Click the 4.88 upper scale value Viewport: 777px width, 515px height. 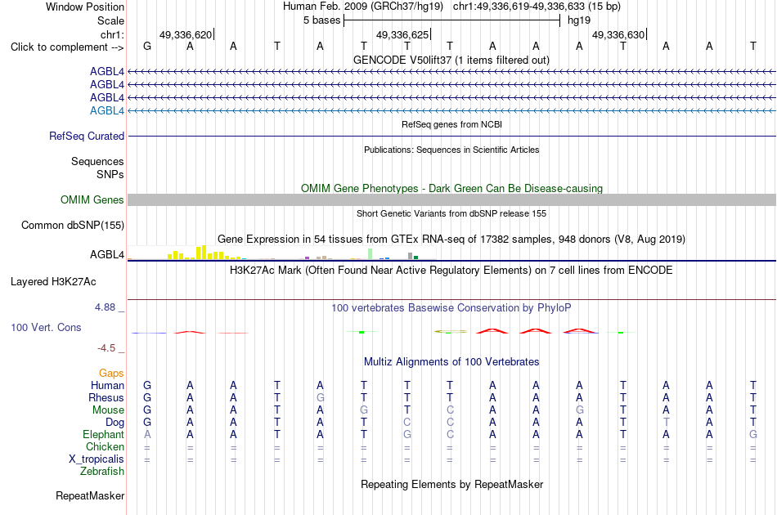(105, 307)
